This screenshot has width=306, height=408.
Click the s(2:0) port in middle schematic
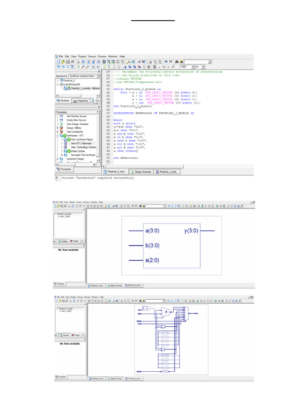(152, 260)
